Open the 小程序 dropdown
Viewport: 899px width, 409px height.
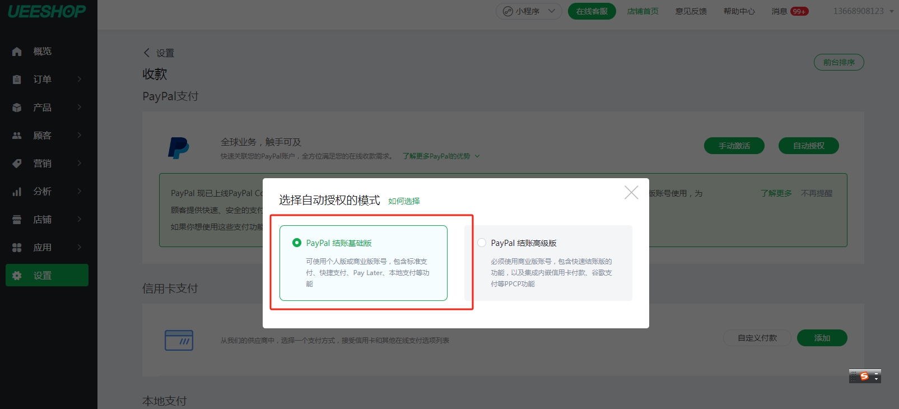tap(529, 11)
